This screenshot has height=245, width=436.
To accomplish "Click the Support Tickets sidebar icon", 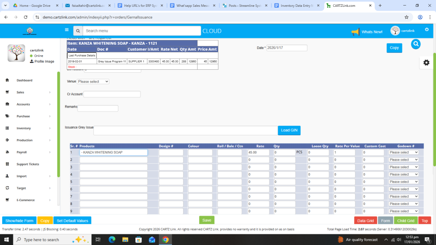I will 7,164.
